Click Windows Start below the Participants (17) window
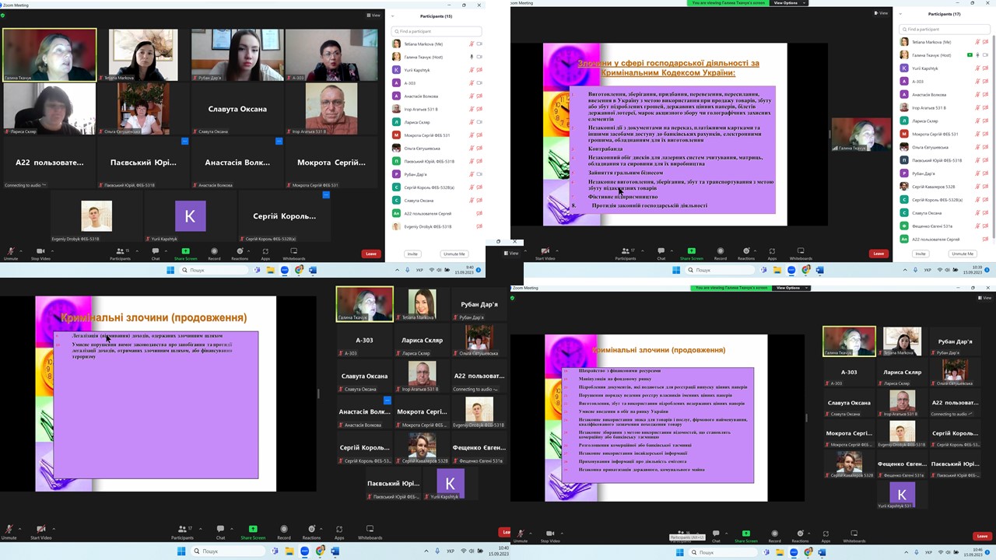The height and width of the screenshot is (560, 996). pyautogui.click(x=676, y=270)
